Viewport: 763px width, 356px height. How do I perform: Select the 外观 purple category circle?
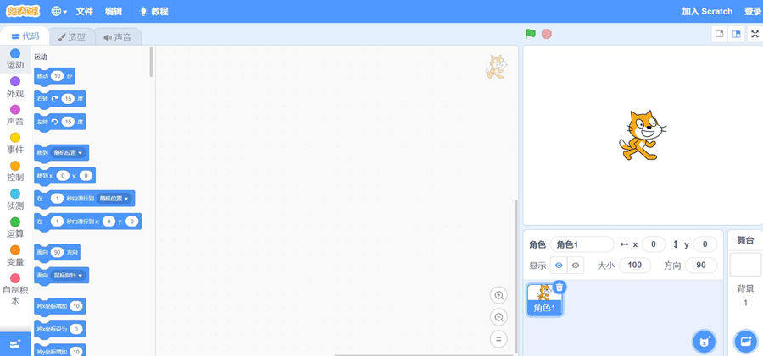coord(15,81)
